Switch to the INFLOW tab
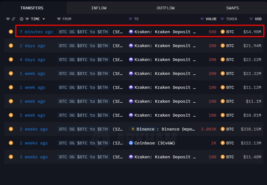Screen dimensions: 267x185 tap(99, 8)
